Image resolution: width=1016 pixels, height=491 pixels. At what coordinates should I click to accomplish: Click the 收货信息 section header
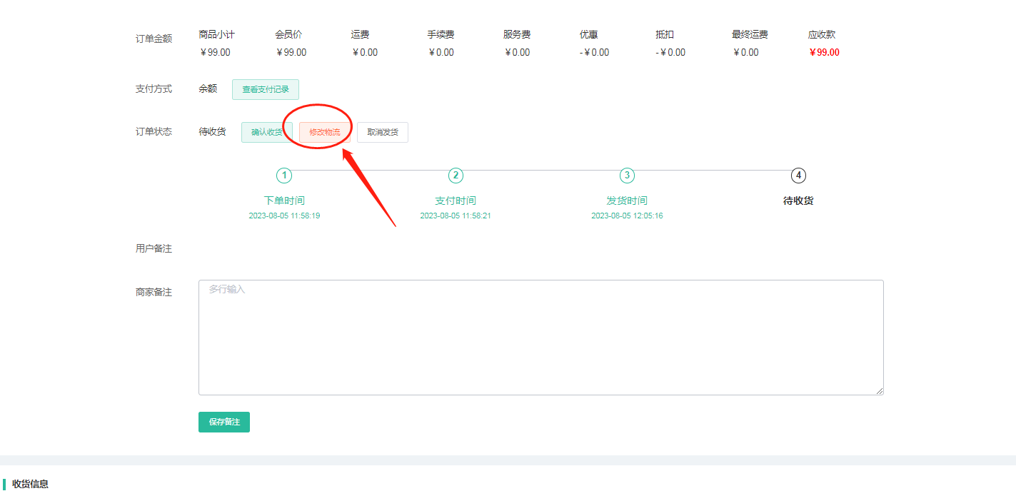[x=30, y=484]
